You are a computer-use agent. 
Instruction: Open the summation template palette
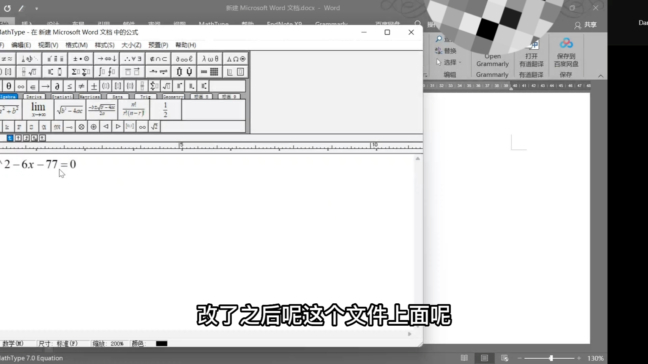pyautogui.click(x=80, y=71)
